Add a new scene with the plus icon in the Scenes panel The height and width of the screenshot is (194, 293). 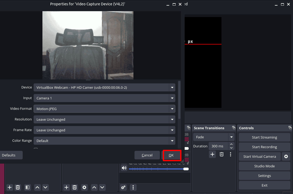point(10,187)
